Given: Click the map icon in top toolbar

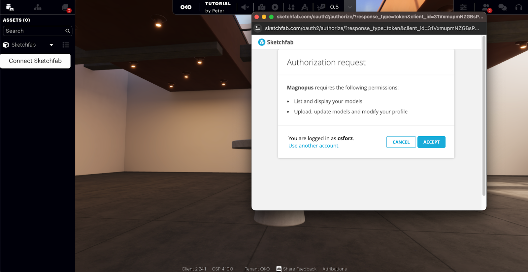Looking at the screenshot, I should [x=262, y=7].
